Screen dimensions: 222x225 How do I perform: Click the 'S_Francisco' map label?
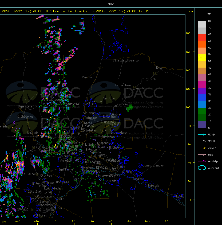pos(96,101)
